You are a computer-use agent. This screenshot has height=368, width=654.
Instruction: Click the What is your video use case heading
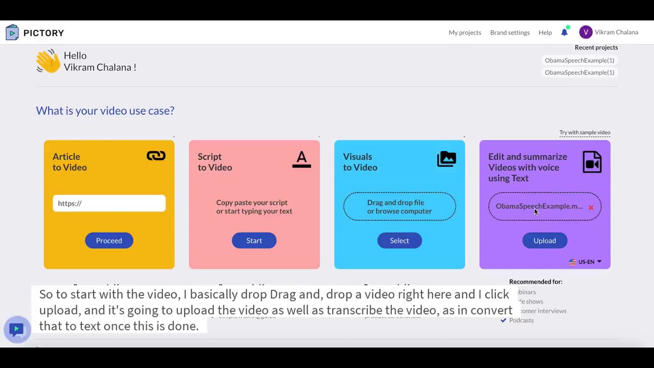(x=105, y=111)
